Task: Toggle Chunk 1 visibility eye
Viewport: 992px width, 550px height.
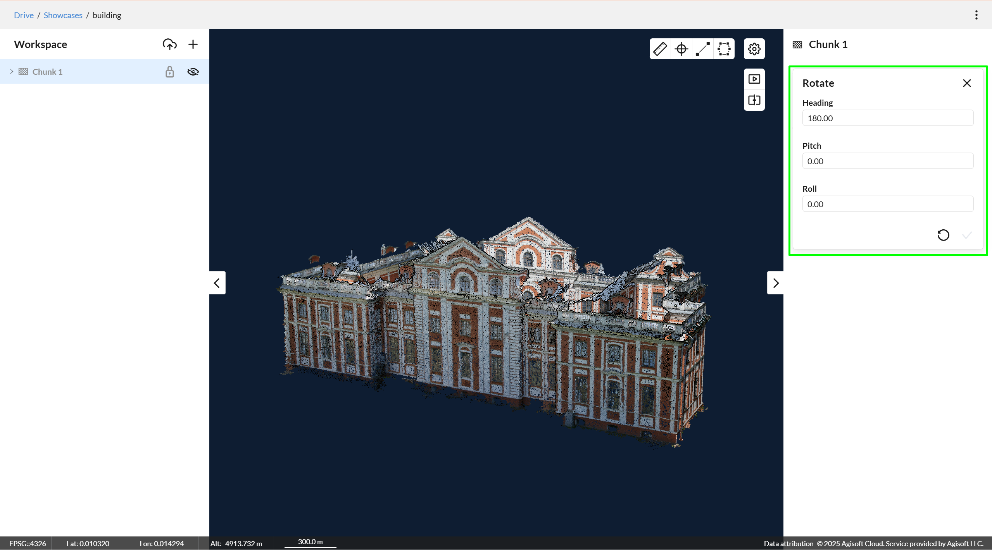Action: tap(193, 72)
